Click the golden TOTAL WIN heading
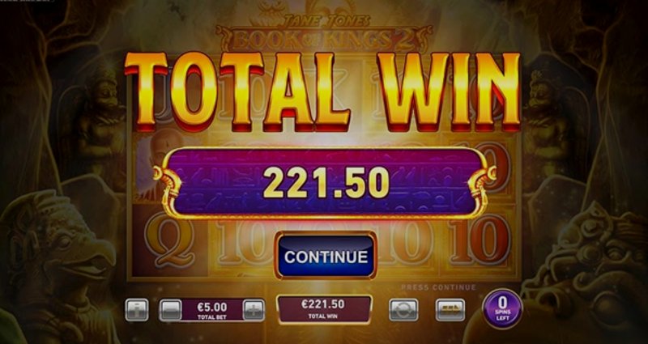The image size is (648, 344). [x=322, y=91]
